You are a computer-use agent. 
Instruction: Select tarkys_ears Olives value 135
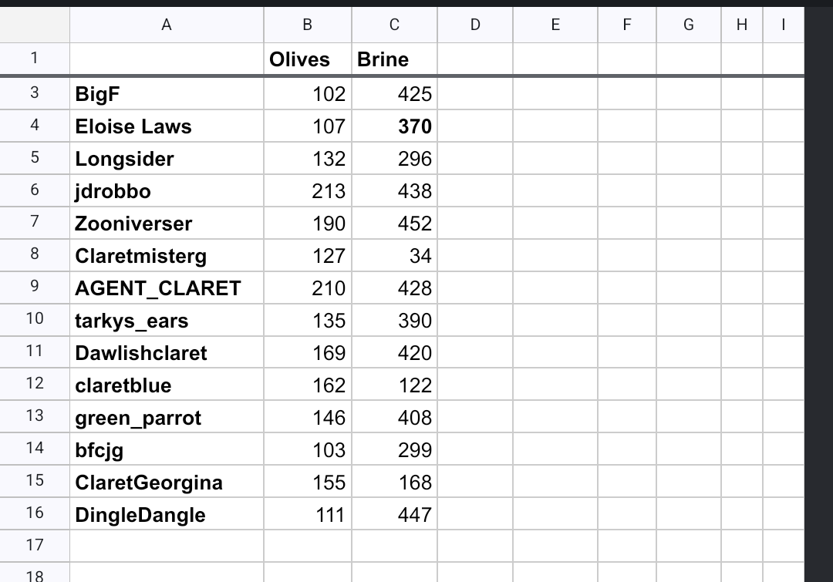pos(308,321)
